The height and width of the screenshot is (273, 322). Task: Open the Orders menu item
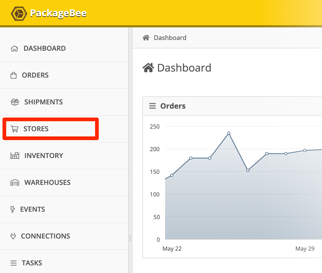pos(35,75)
